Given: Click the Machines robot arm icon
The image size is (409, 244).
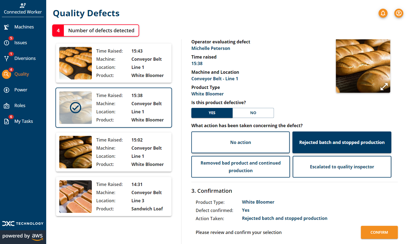Looking at the screenshot, I should tap(7, 27).
